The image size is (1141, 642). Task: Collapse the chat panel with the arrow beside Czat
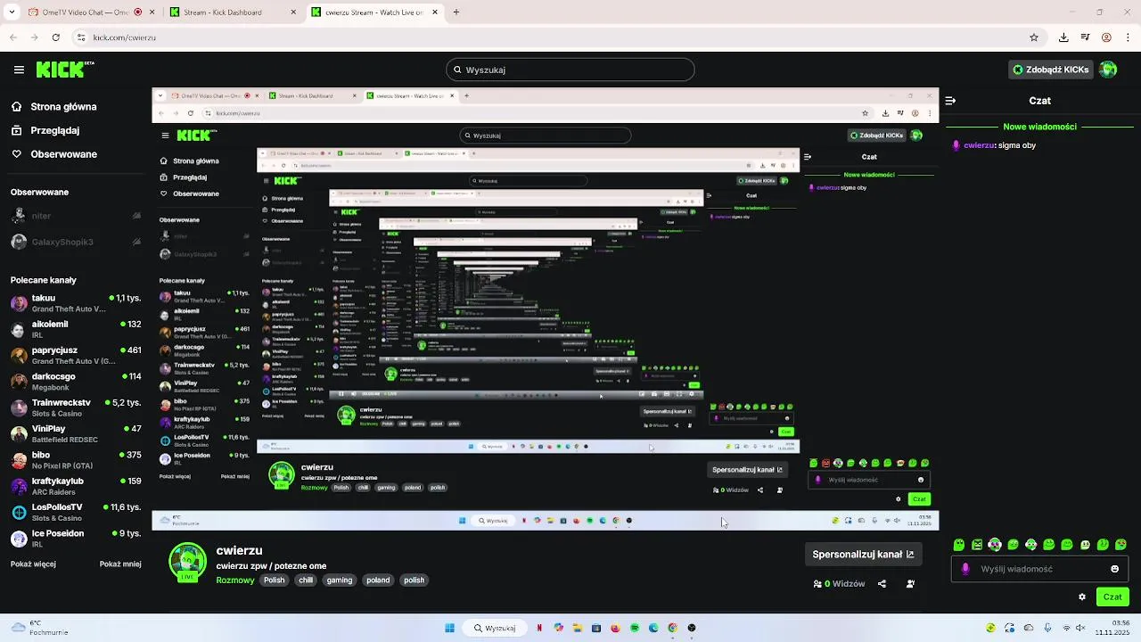click(x=950, y=101)
